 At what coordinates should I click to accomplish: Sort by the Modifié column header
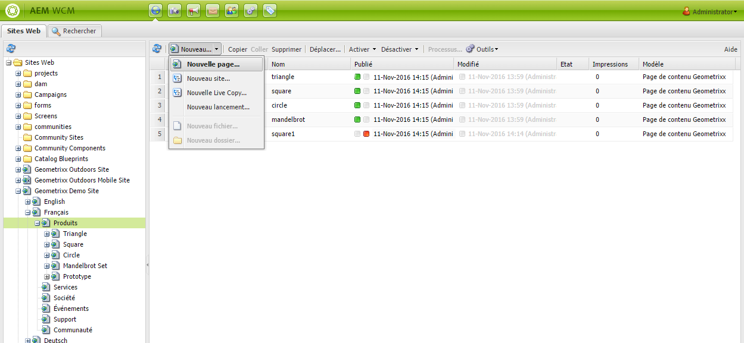point(506,64)
